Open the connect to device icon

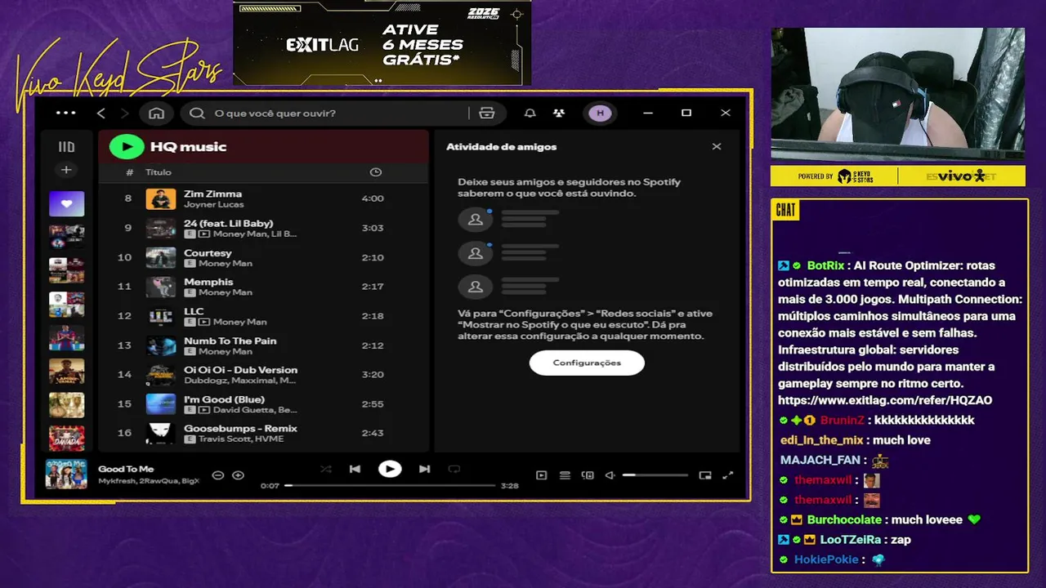(x=588, y=475)
